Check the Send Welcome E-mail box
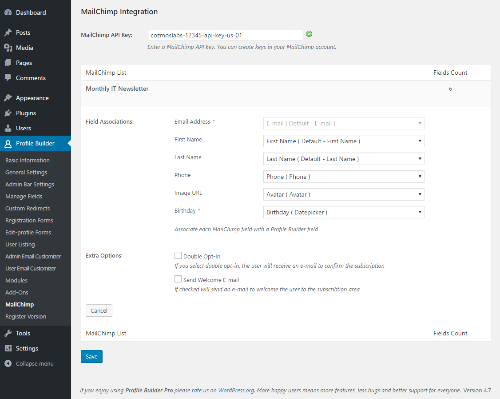 [x=178, y=279]
